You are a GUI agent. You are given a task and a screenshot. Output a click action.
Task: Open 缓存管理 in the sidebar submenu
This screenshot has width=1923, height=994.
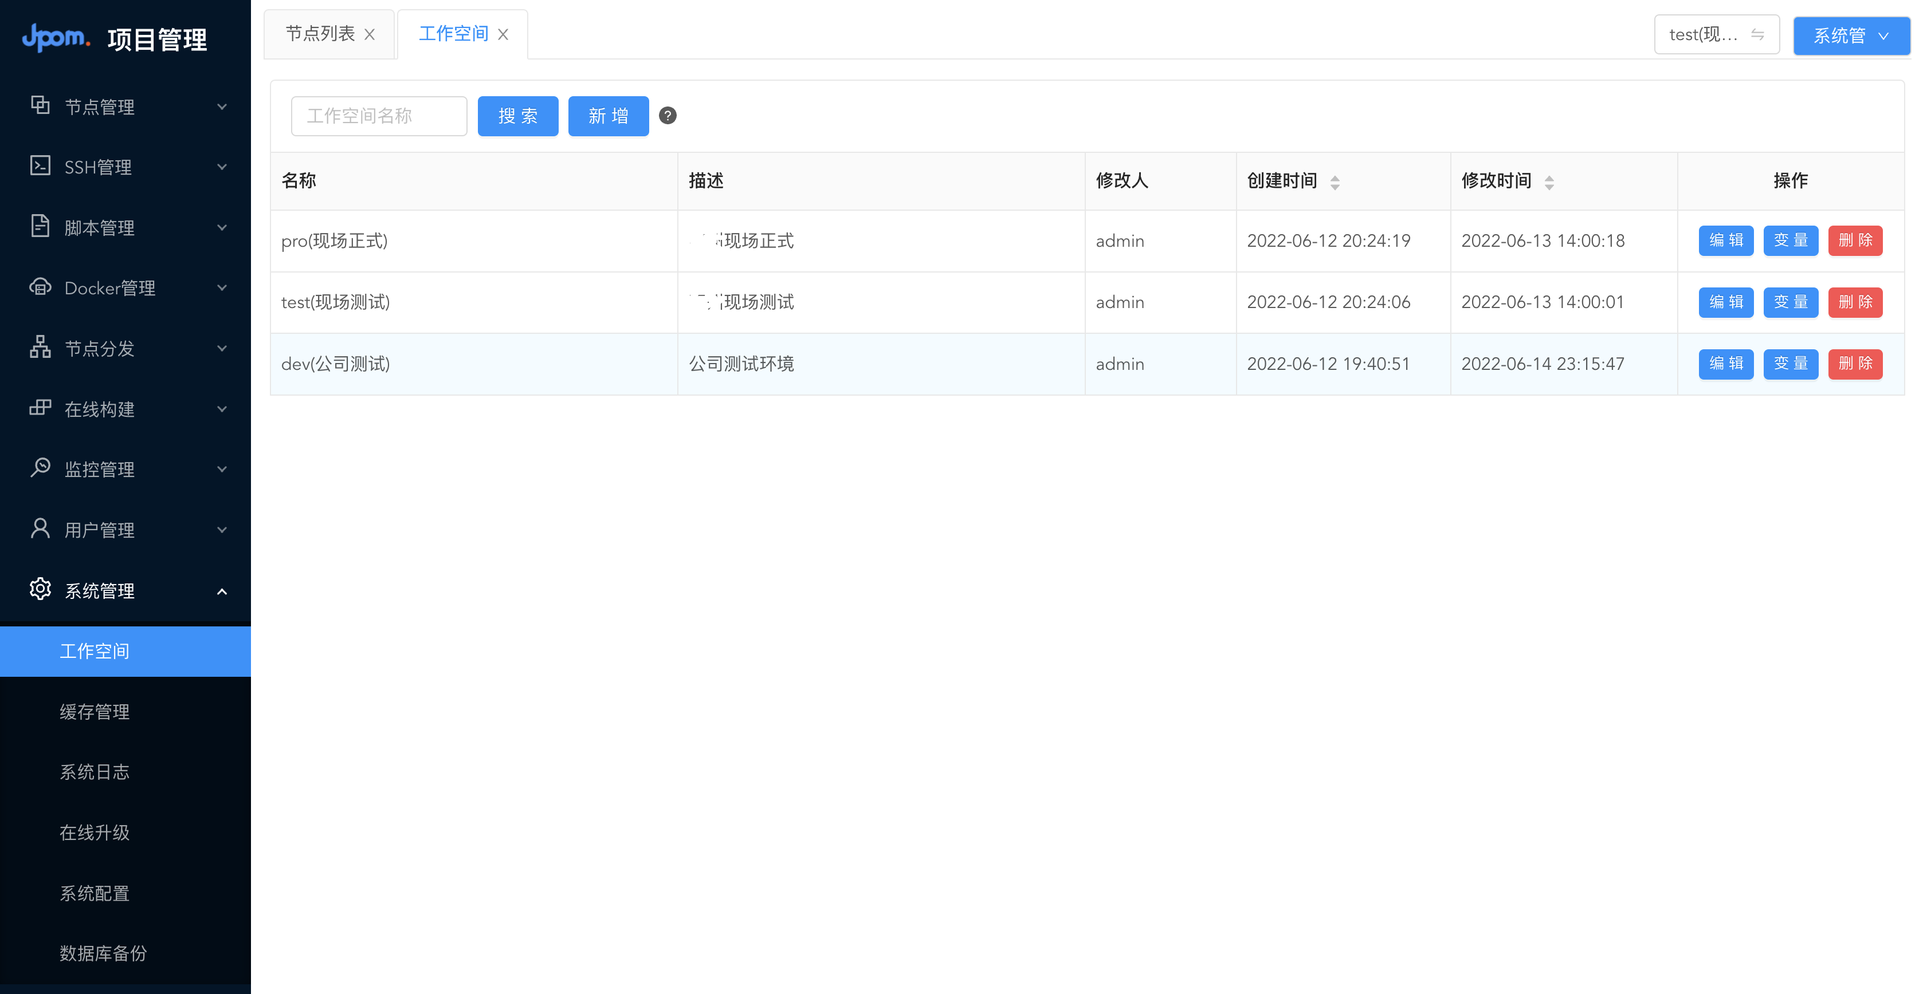(95, 711)
